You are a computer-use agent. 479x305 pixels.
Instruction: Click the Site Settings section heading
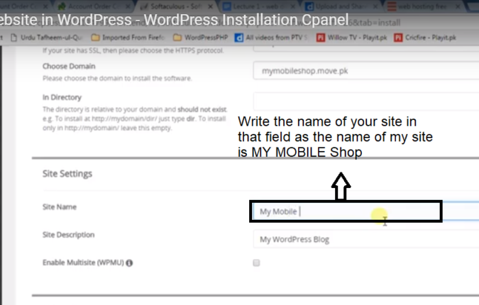coord(67,174)
